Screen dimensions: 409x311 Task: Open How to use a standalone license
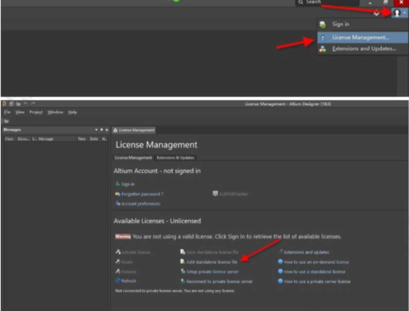point(315,272)
